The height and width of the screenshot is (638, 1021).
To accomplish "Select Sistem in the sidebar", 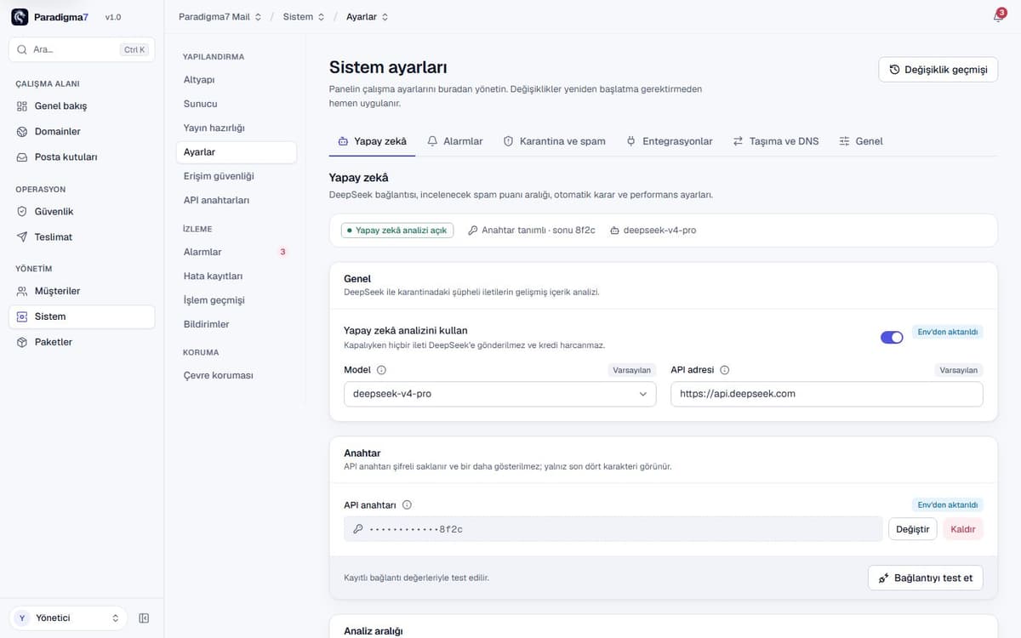I will coord(82,316).
